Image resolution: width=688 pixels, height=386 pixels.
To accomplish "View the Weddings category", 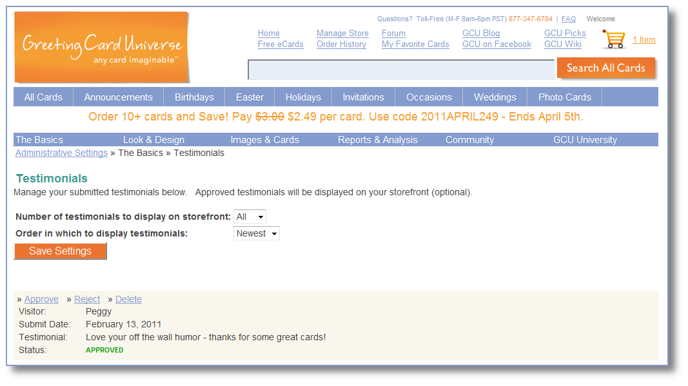I will 495,97.
